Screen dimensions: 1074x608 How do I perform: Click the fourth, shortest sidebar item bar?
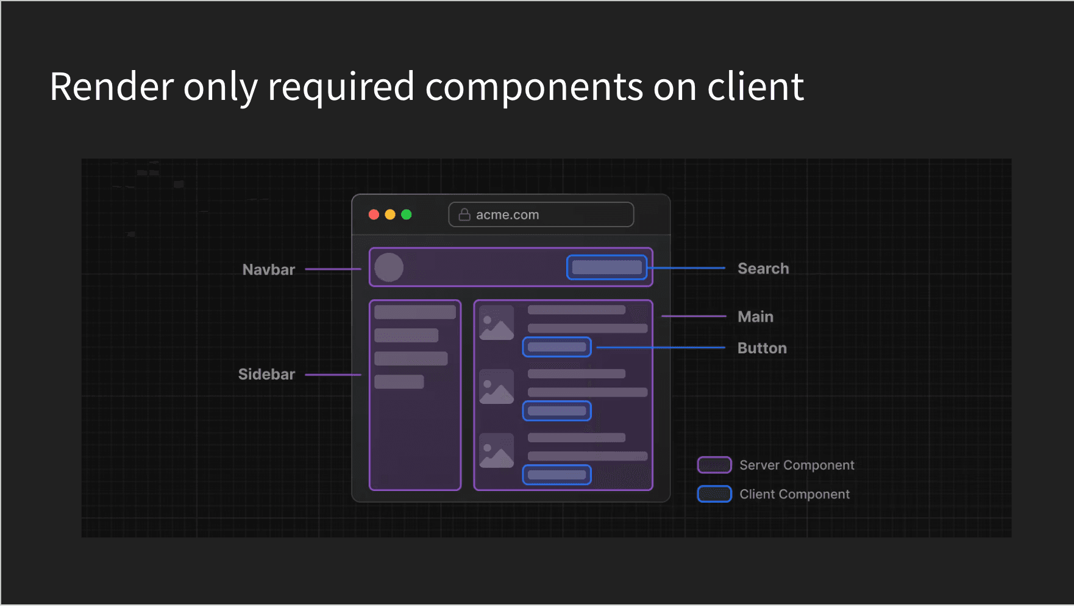click(399, 381)
